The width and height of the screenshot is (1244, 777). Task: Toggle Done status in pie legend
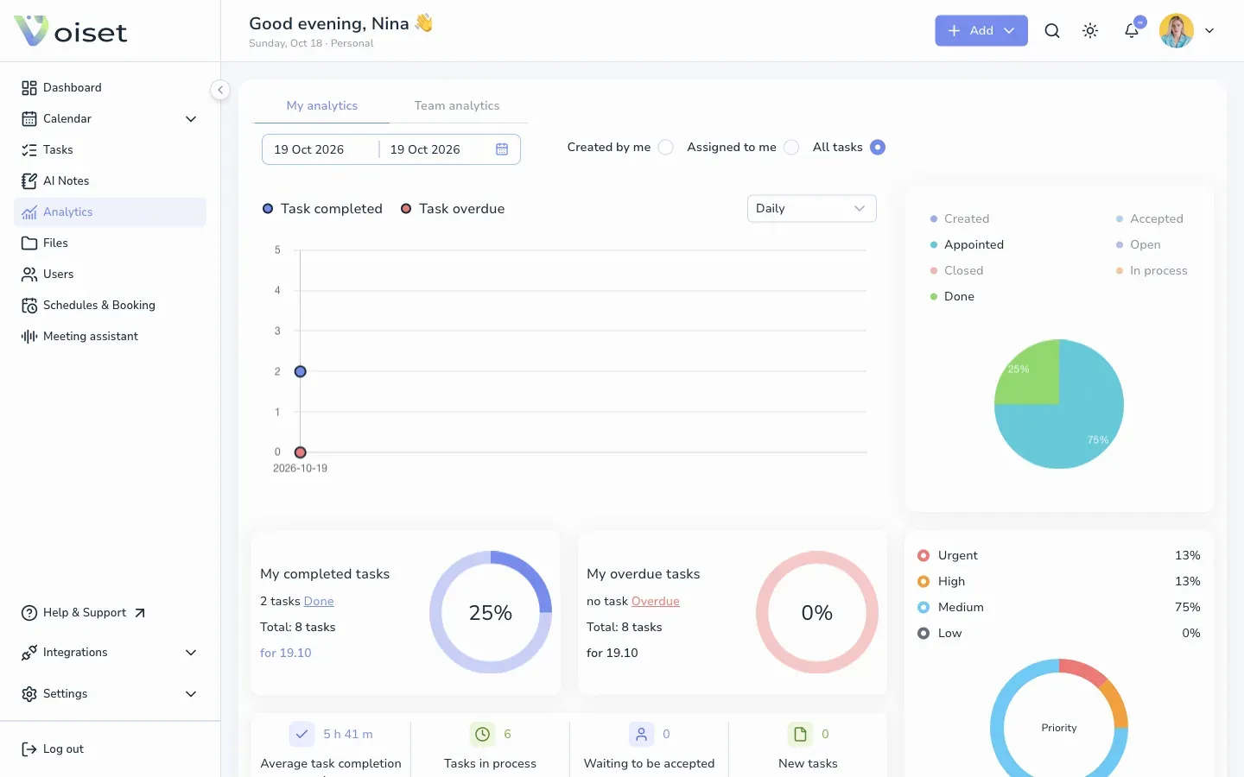point(952,297)
